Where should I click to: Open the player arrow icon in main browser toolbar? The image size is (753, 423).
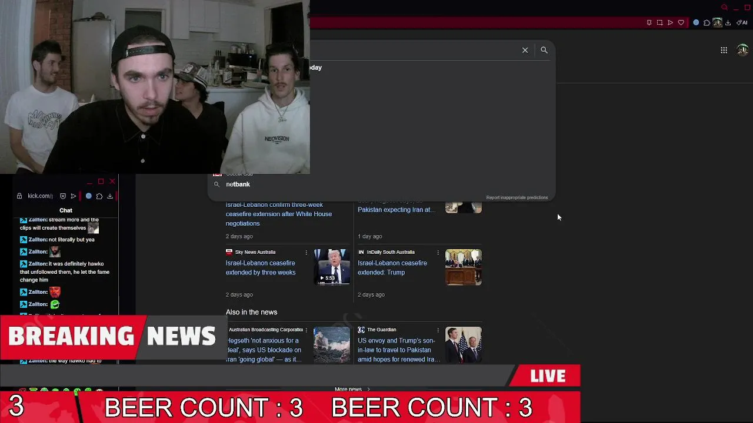coord(670,23)
